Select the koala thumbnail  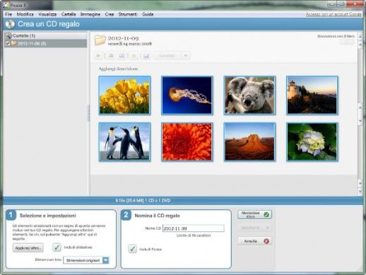click(x=249, y=95)
